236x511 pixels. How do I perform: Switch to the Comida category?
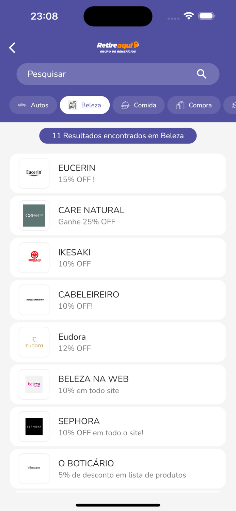[139, 105]
